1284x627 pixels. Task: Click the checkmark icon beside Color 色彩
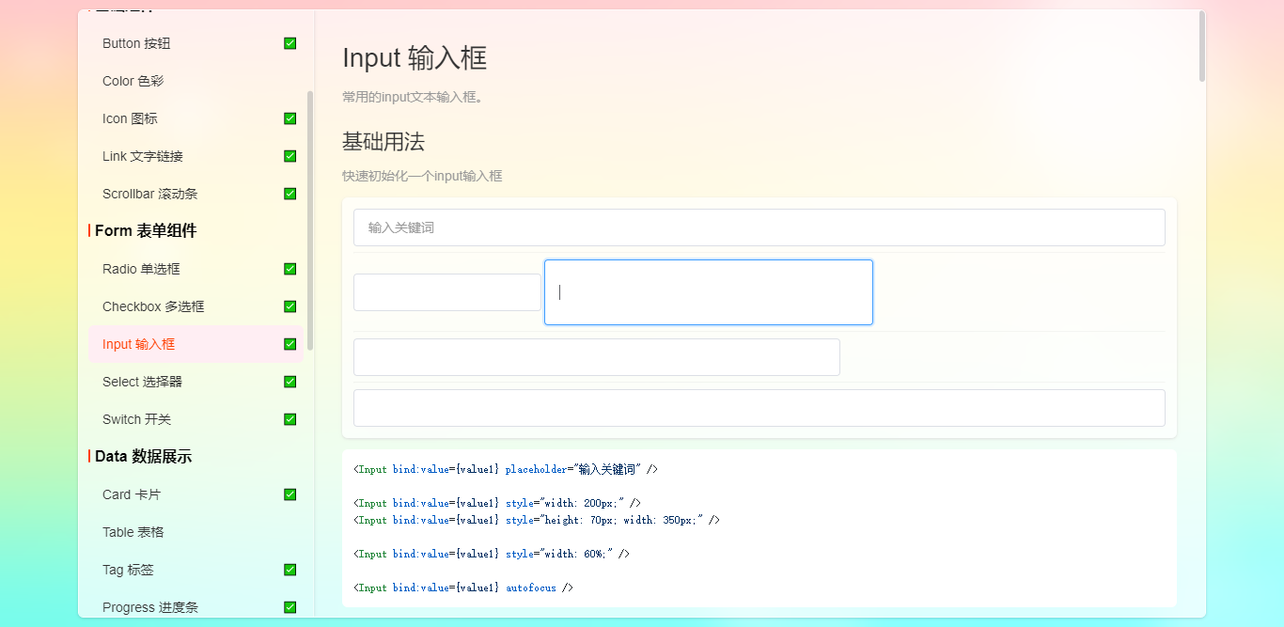click(290, 81)
